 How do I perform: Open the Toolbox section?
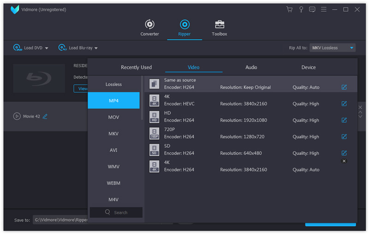(220, 28)
